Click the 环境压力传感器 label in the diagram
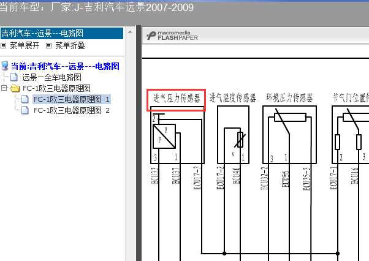This screenshot has height=261, width=369. coord(289,97)
